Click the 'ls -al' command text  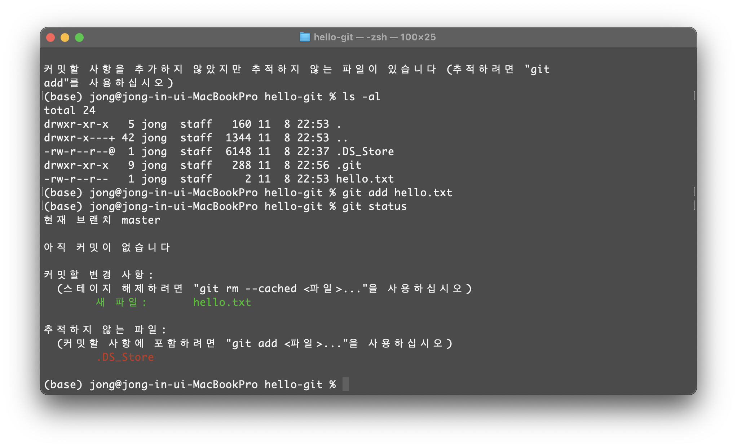(361, 97)
